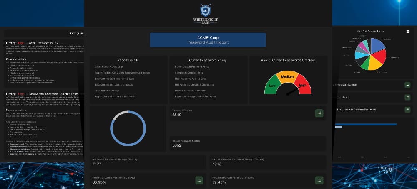Click the Unique Password Hashes value 5052
The height and width of the screenshot is (189, 417).
tap(177, 145)
